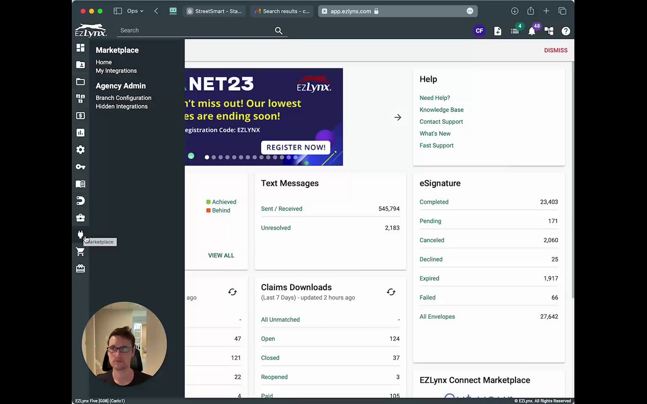Image resolution: width=647 pixels, height=404 pixels.
Task: Open Canceled eSignature envelopes
Action: [432, 240]
